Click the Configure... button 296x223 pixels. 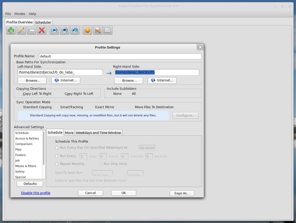click(185, 116)
